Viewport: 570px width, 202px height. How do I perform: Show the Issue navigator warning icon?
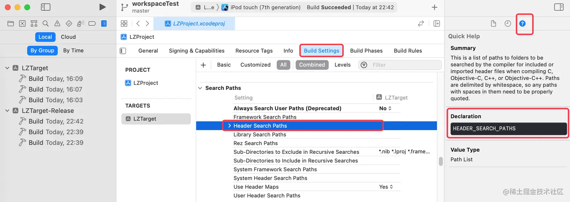point(57,23)
